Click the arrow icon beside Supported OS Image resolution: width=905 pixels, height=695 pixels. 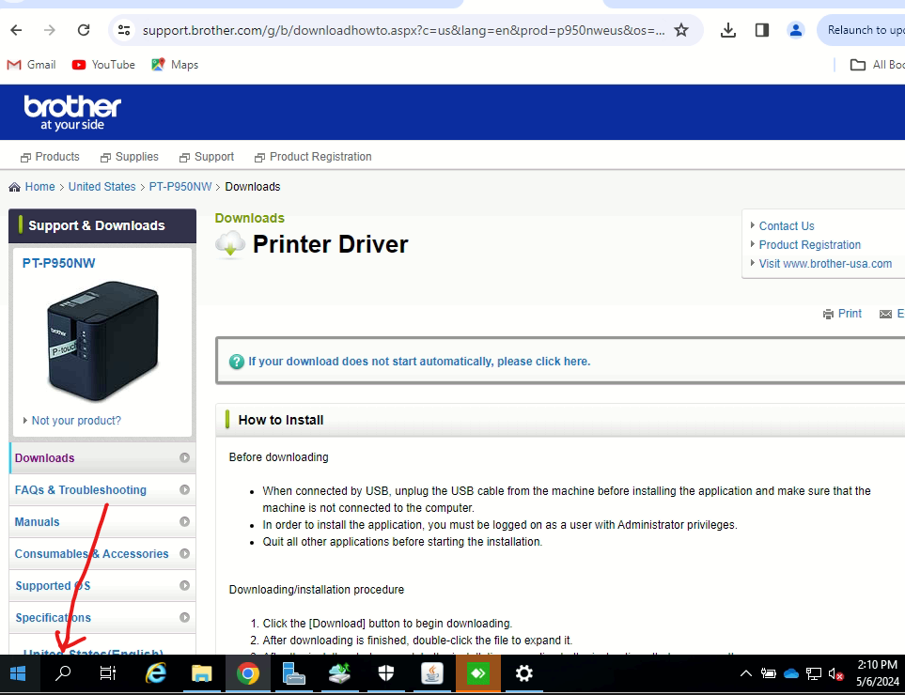click(185, 585)
